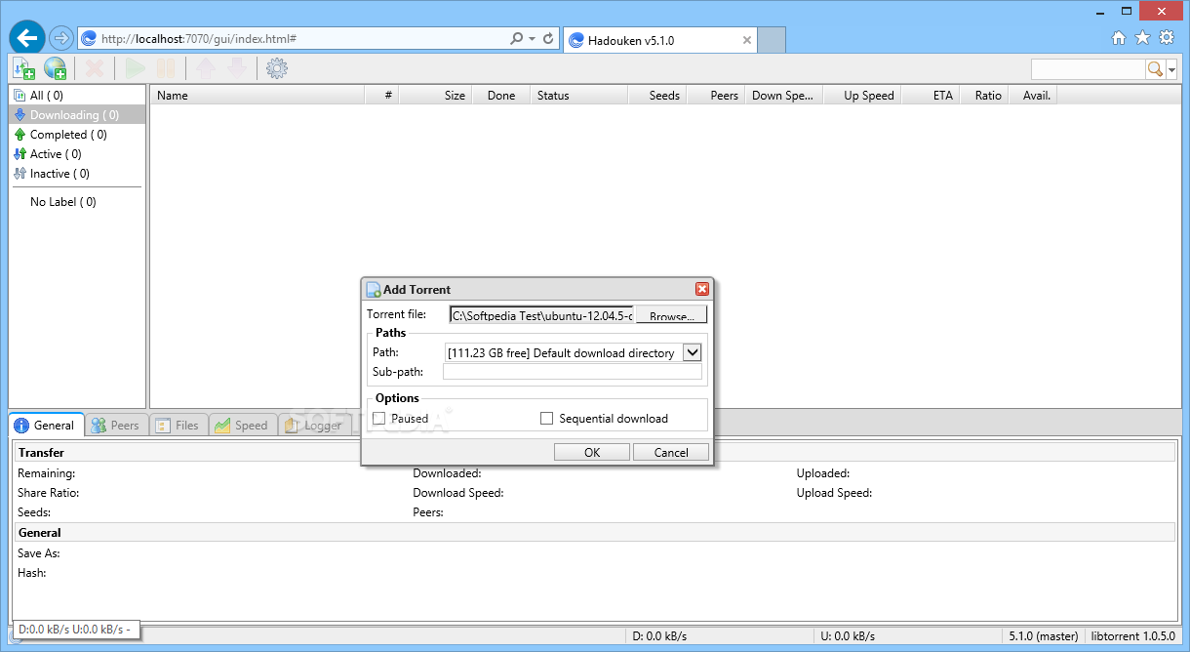The height and width of the screenshot is (652, 1190).
Task: Select the Hadouken v5.1.0 browser tab
Action: tap(661, 40)
